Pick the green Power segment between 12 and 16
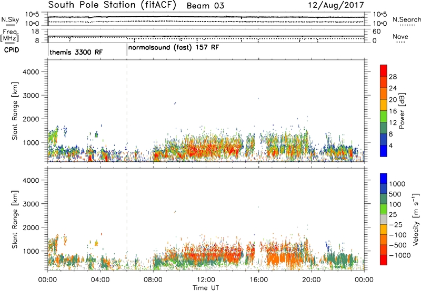 (384, 116)
